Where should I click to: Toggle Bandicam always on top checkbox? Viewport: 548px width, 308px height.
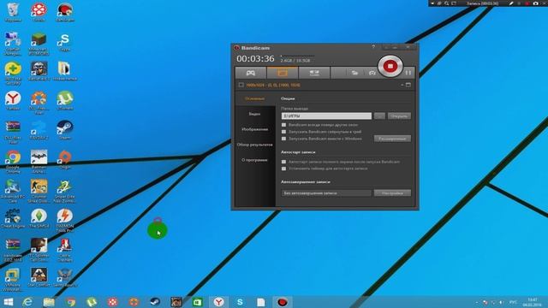(x=283, y=125)
